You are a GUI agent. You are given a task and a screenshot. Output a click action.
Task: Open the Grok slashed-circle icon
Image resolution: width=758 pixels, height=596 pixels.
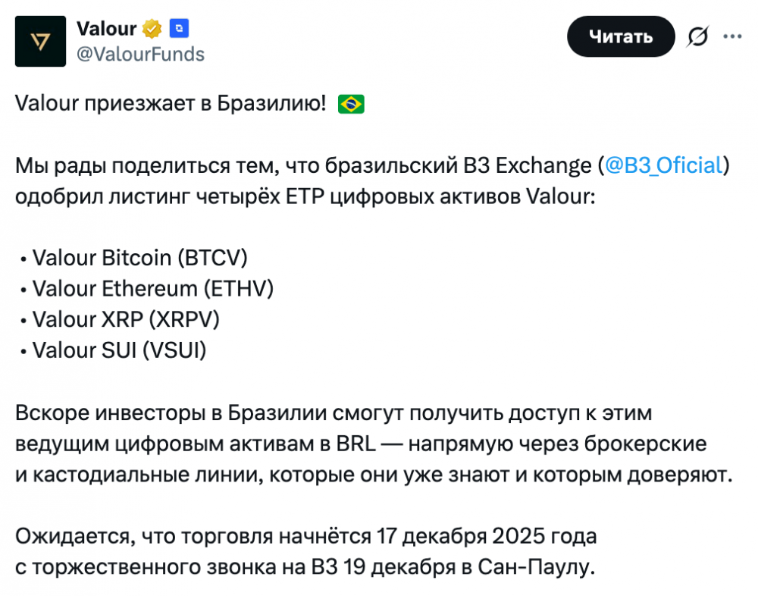point(697,36)
